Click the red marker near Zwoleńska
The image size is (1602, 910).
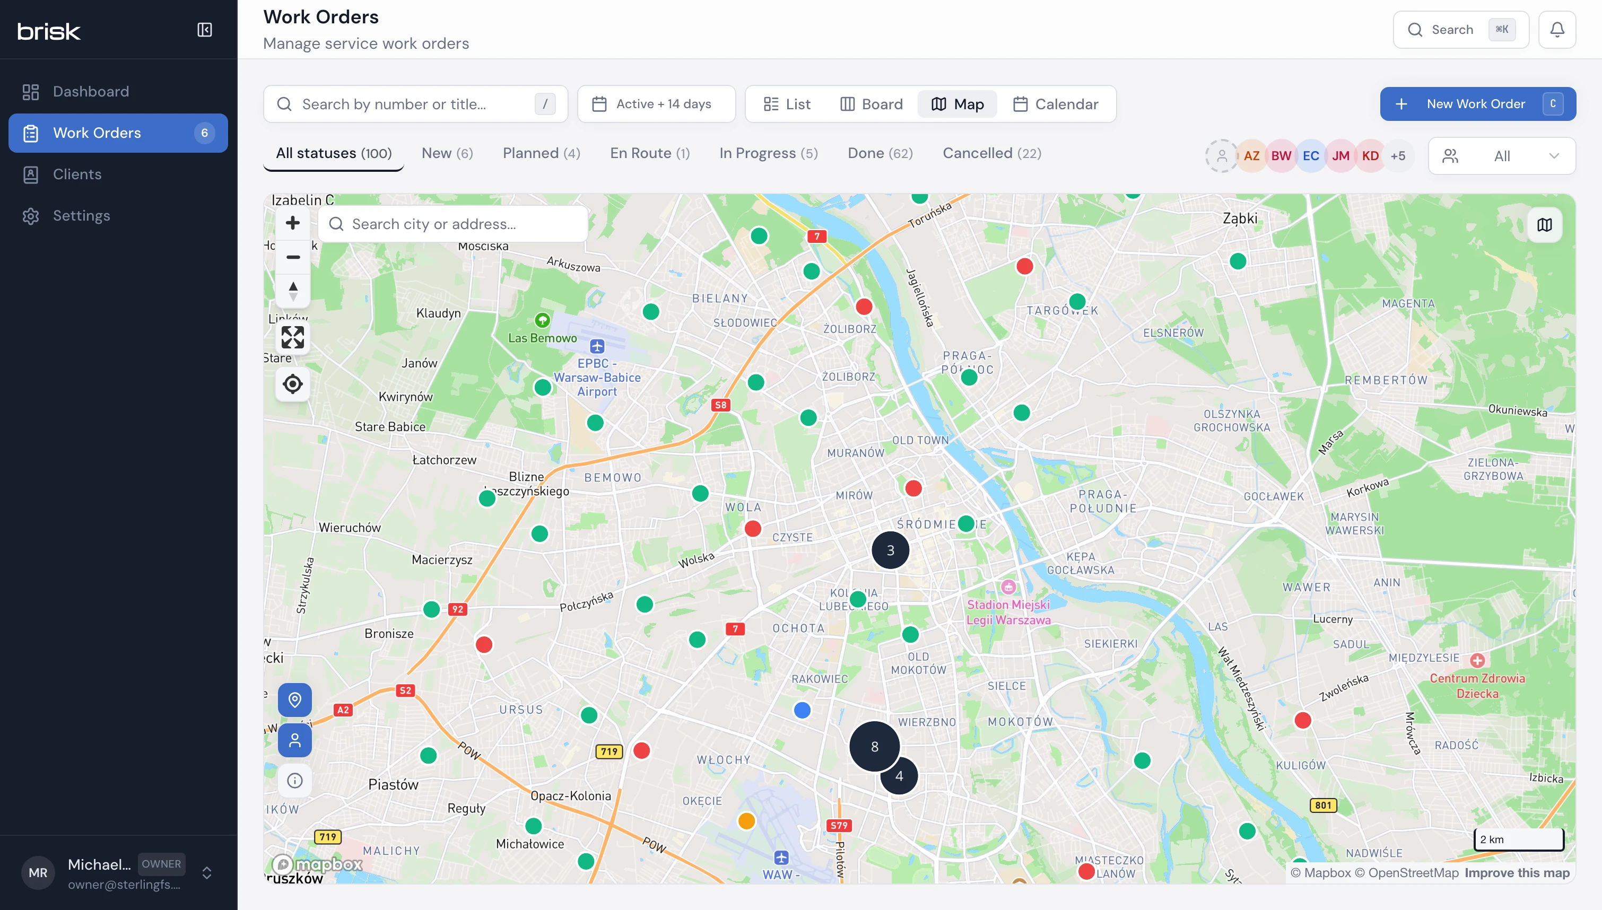(x=1303, y=721)
